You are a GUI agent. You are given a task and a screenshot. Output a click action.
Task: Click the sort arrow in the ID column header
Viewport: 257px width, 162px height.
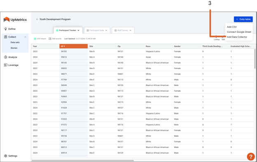[64, 46]
